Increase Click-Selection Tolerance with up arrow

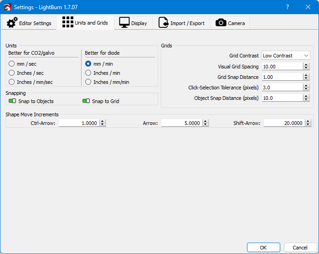pos(306,86)
